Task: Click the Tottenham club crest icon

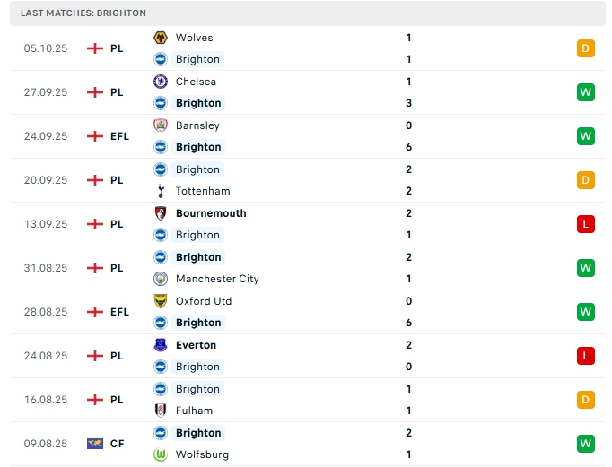Action: [161, 191]
